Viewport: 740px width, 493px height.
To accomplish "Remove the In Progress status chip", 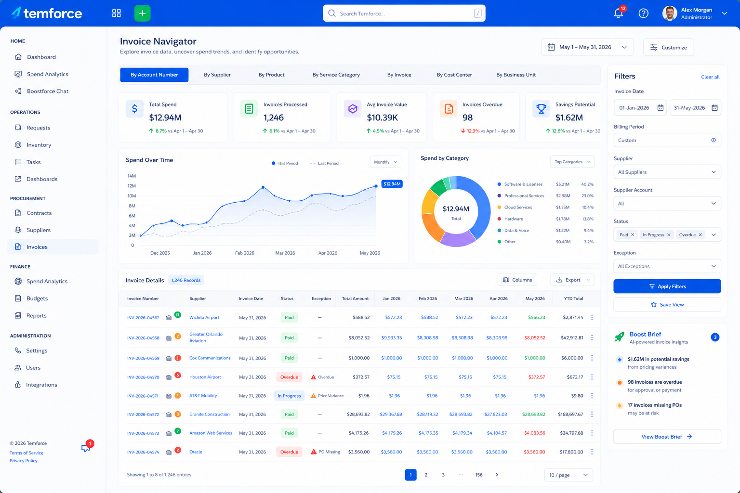I will pos(669,235).
